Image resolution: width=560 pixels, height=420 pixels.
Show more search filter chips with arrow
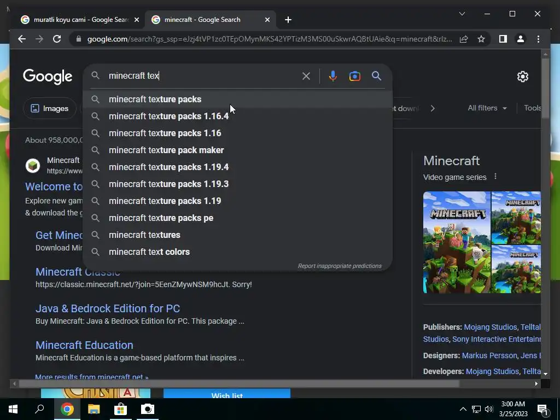433,108
